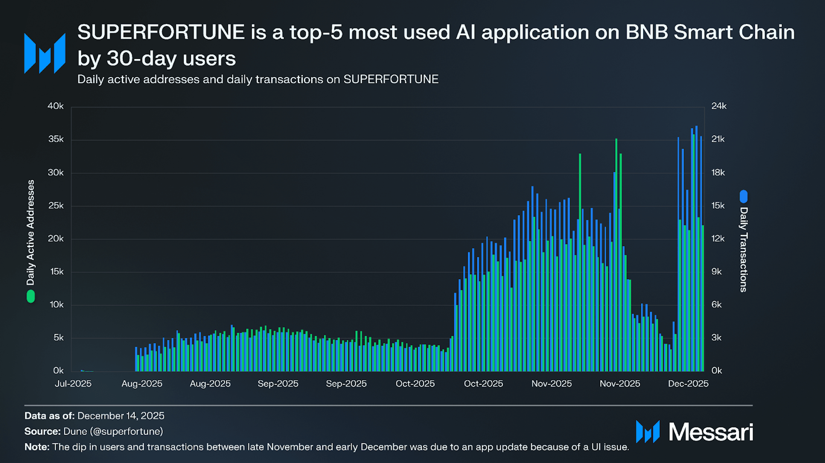
Task: Click the Jul-2025 x-axis label
Action: click(x=73, y=384)
